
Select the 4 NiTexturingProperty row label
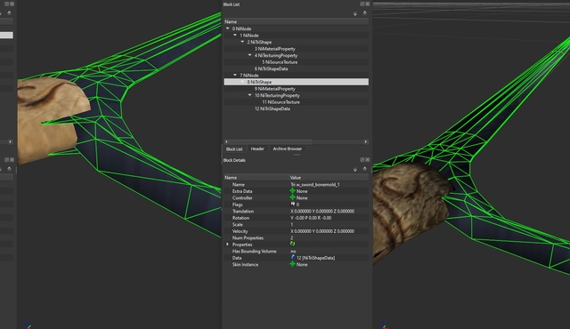coord(276,55)
